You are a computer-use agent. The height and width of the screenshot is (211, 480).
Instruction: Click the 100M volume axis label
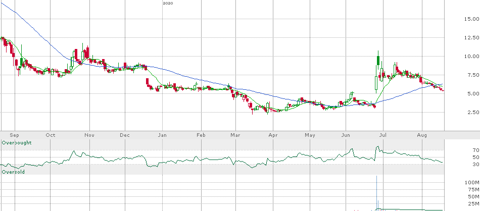[x=471, y=183]
